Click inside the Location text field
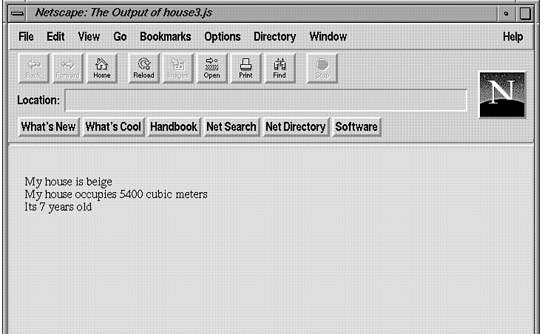Image resolution: width=545 pixels, height=334 pixels. coord(265,100)
